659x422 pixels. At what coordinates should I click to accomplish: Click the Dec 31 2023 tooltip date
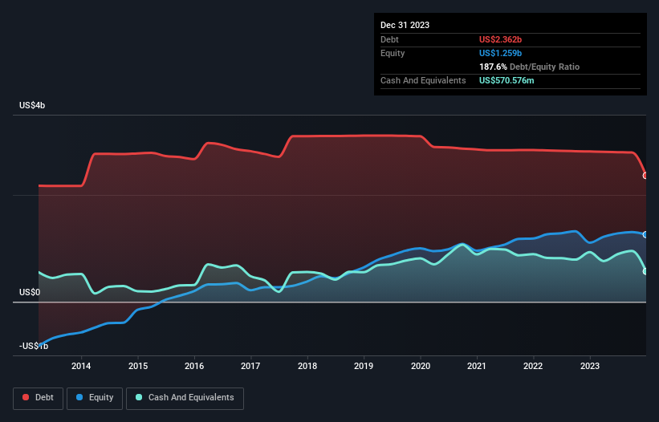coord(405,25)
